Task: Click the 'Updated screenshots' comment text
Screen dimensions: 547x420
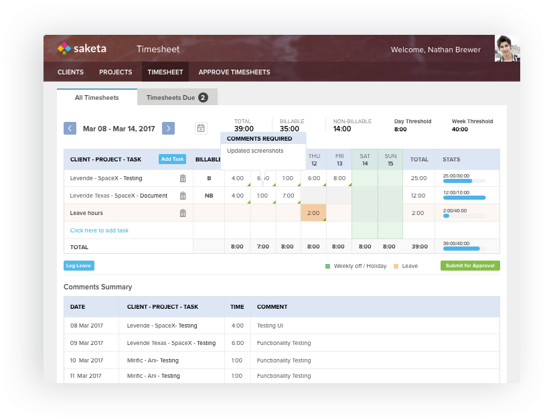Action: pos(255,151)
